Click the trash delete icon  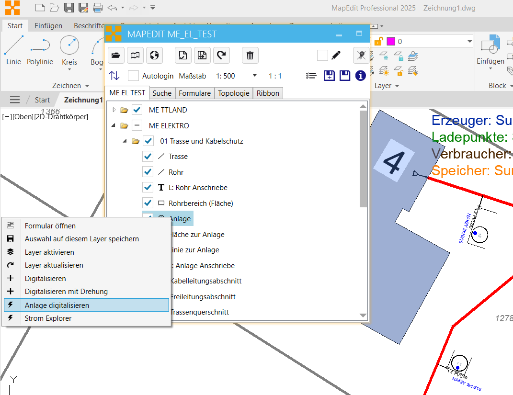(x=250, y=55)
